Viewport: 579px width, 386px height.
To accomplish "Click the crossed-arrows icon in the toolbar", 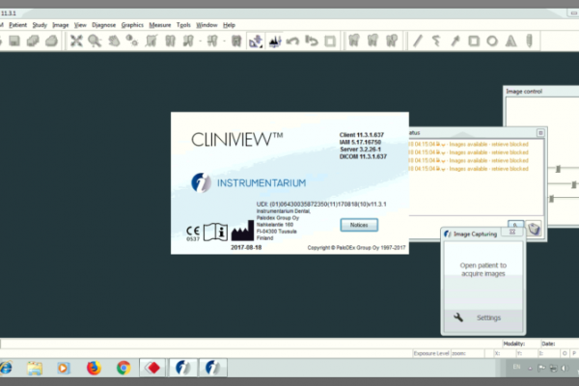I will coord(76,41).
